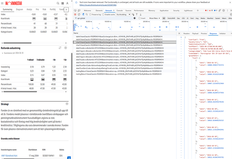Viewport: 232px width, 159px height.
Task: Open the Payload tab of request
Action: tap(195, 33)
